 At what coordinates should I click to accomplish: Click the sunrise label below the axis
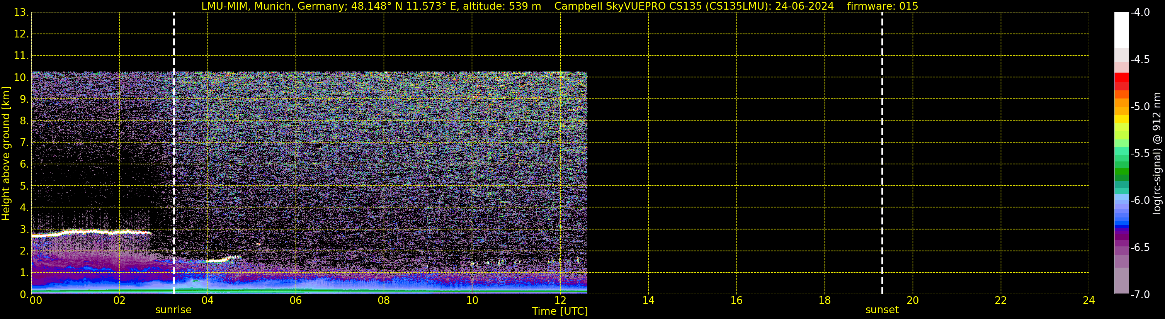point(173,310)
